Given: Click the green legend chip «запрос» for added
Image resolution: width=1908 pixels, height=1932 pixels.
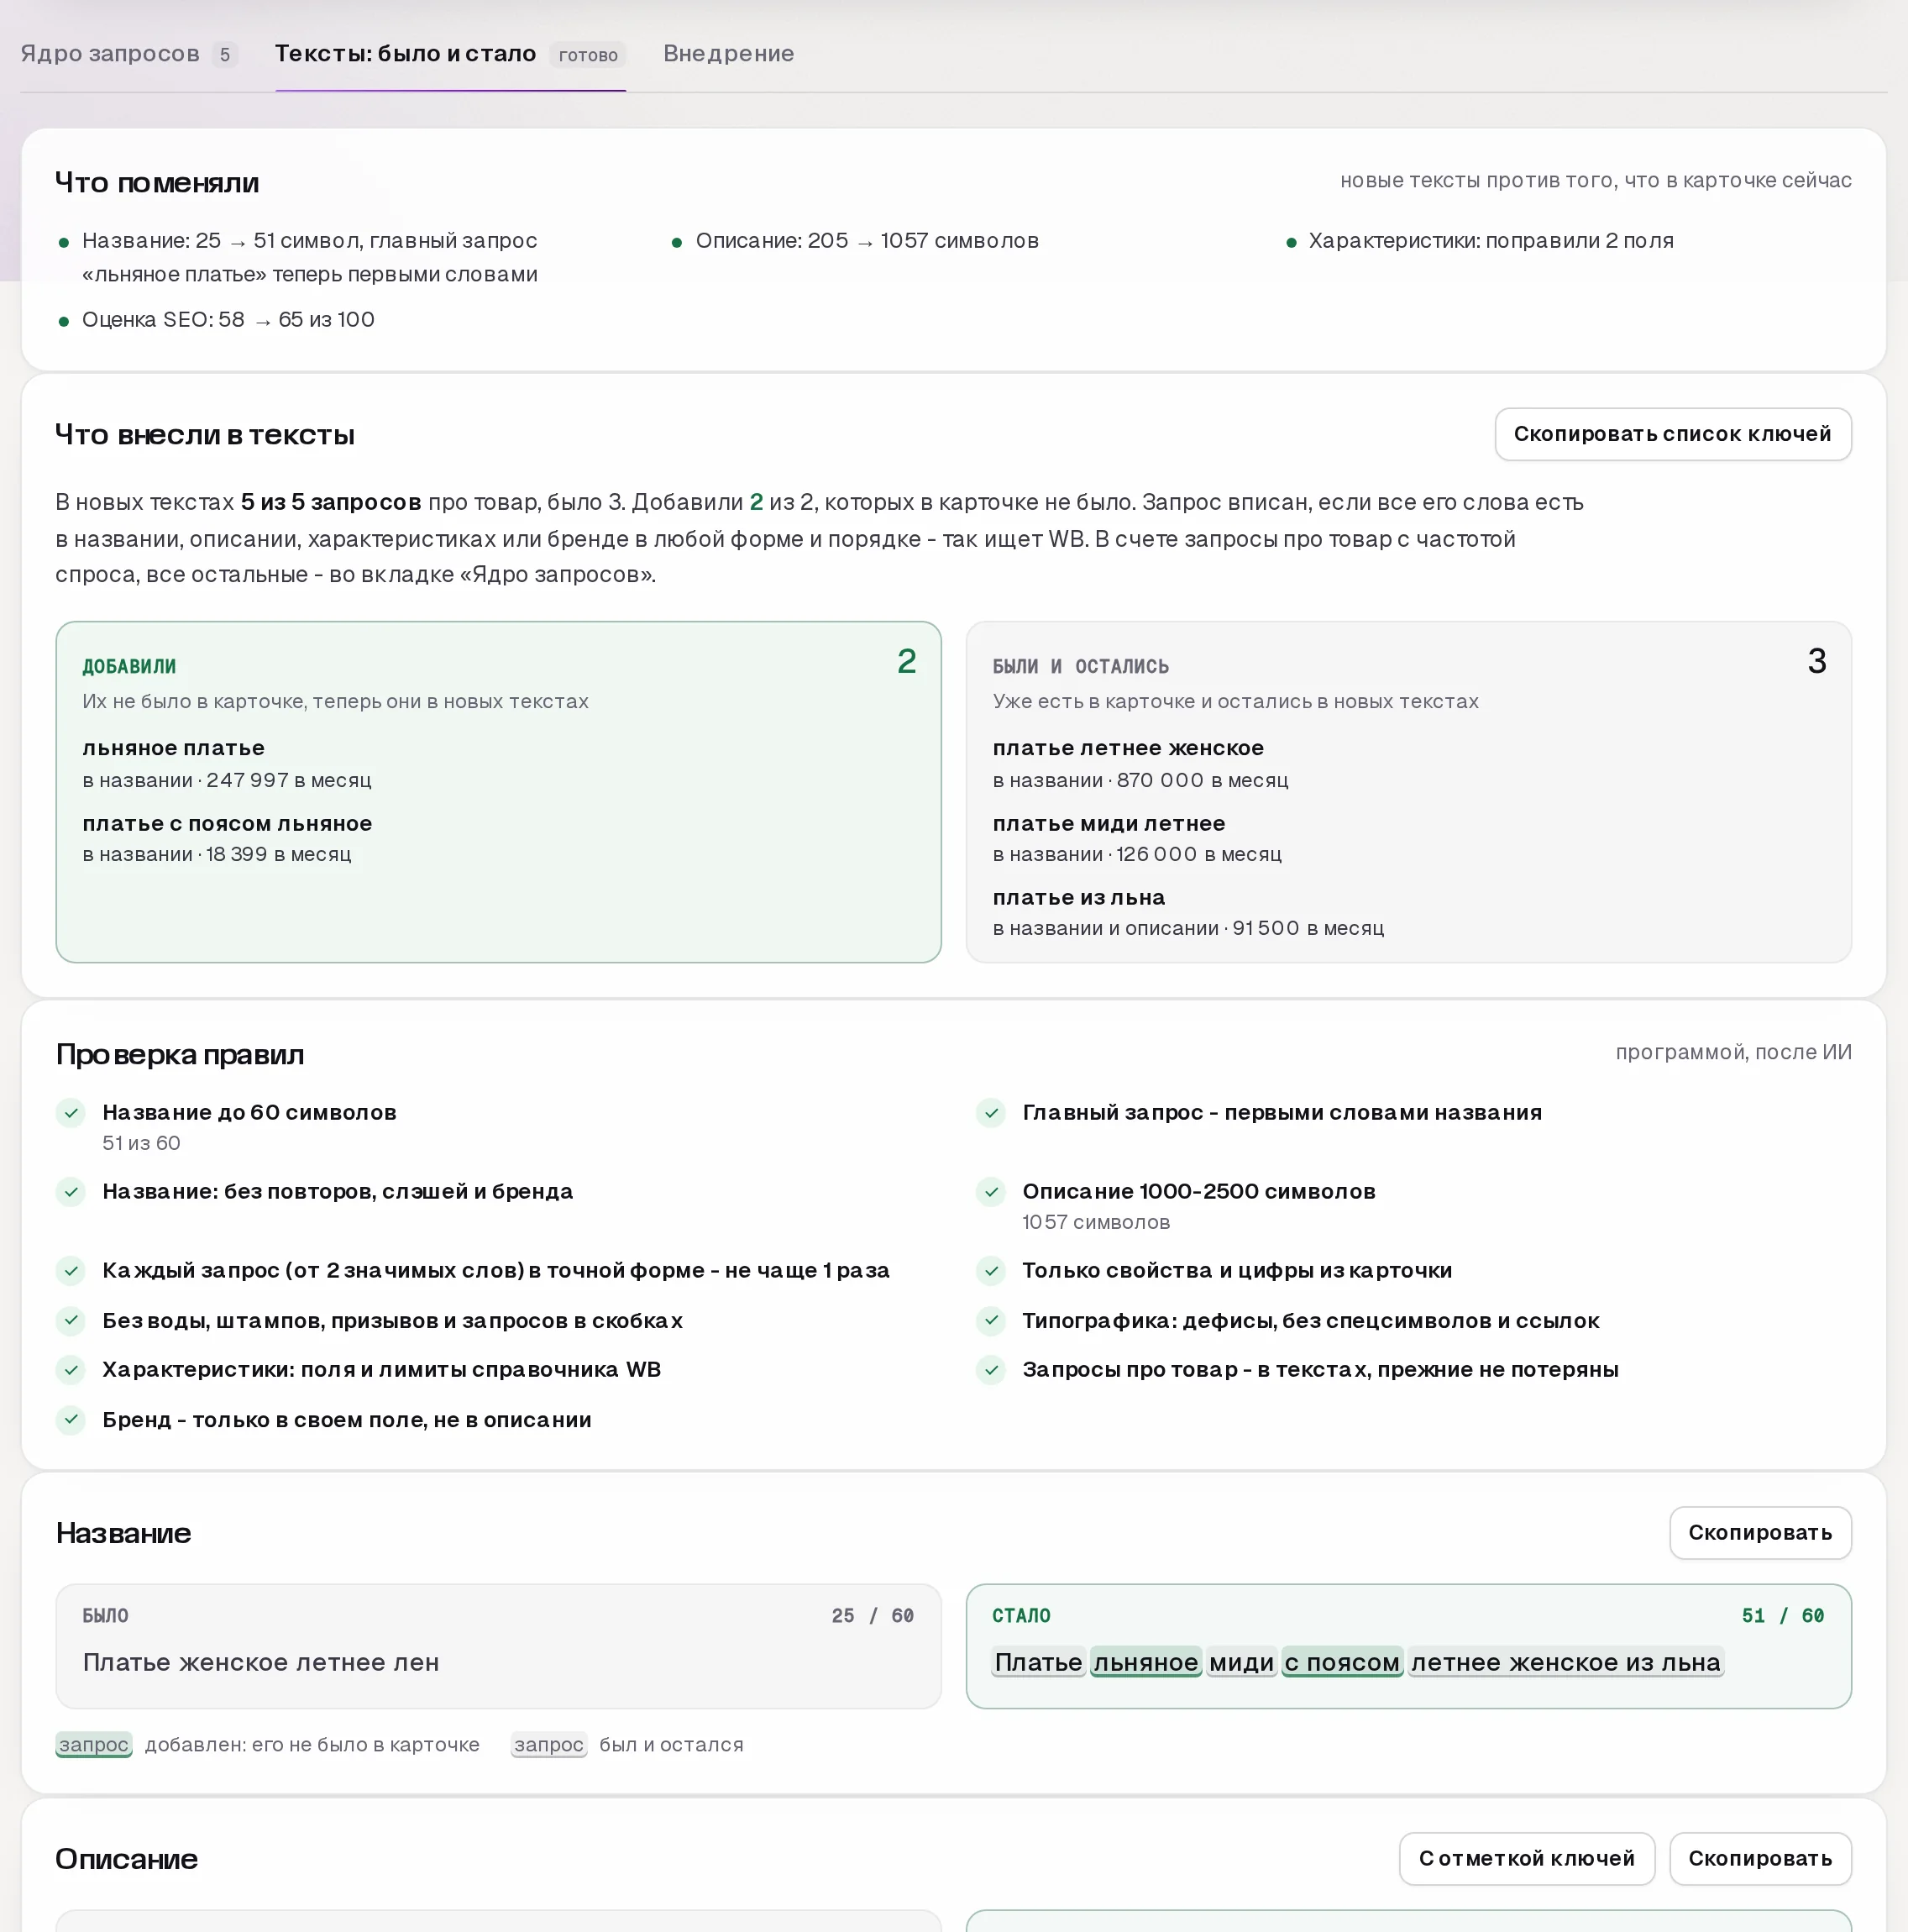Looking at the screenshot, I should pyautogui.click(x=94, y=1745).
